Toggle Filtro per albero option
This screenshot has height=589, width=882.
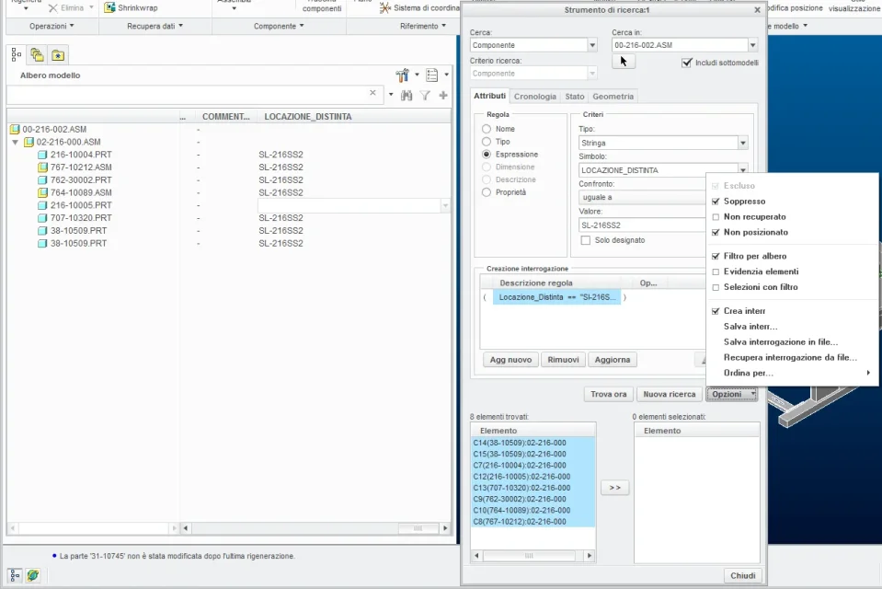[716, 256]
